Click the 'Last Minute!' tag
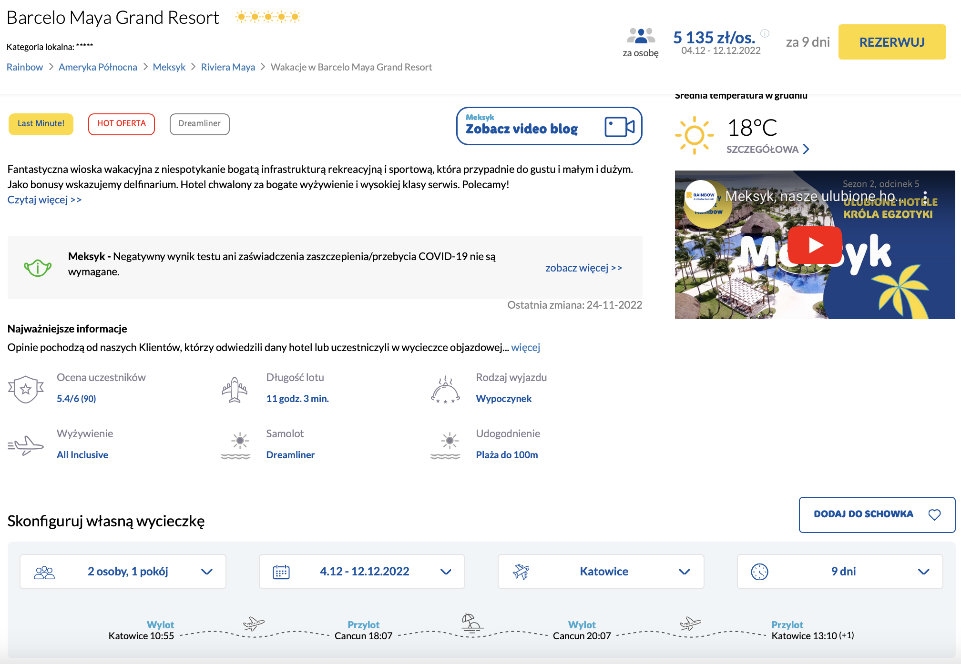 coord(41,124)
